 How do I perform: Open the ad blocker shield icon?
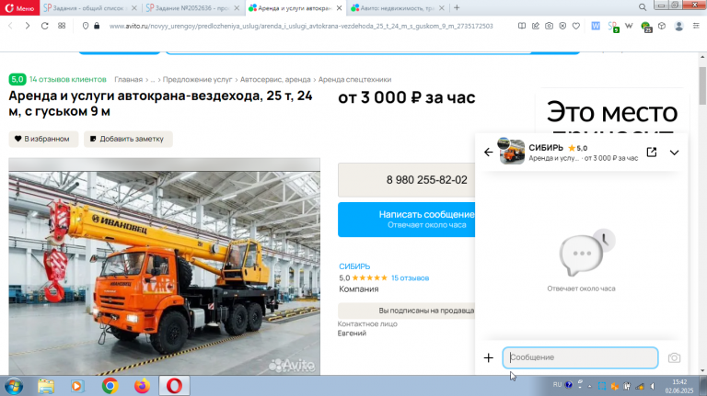pos(562,26)
